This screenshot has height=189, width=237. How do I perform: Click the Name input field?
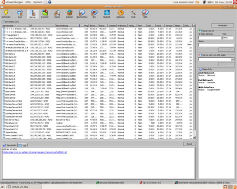[216, 45]
